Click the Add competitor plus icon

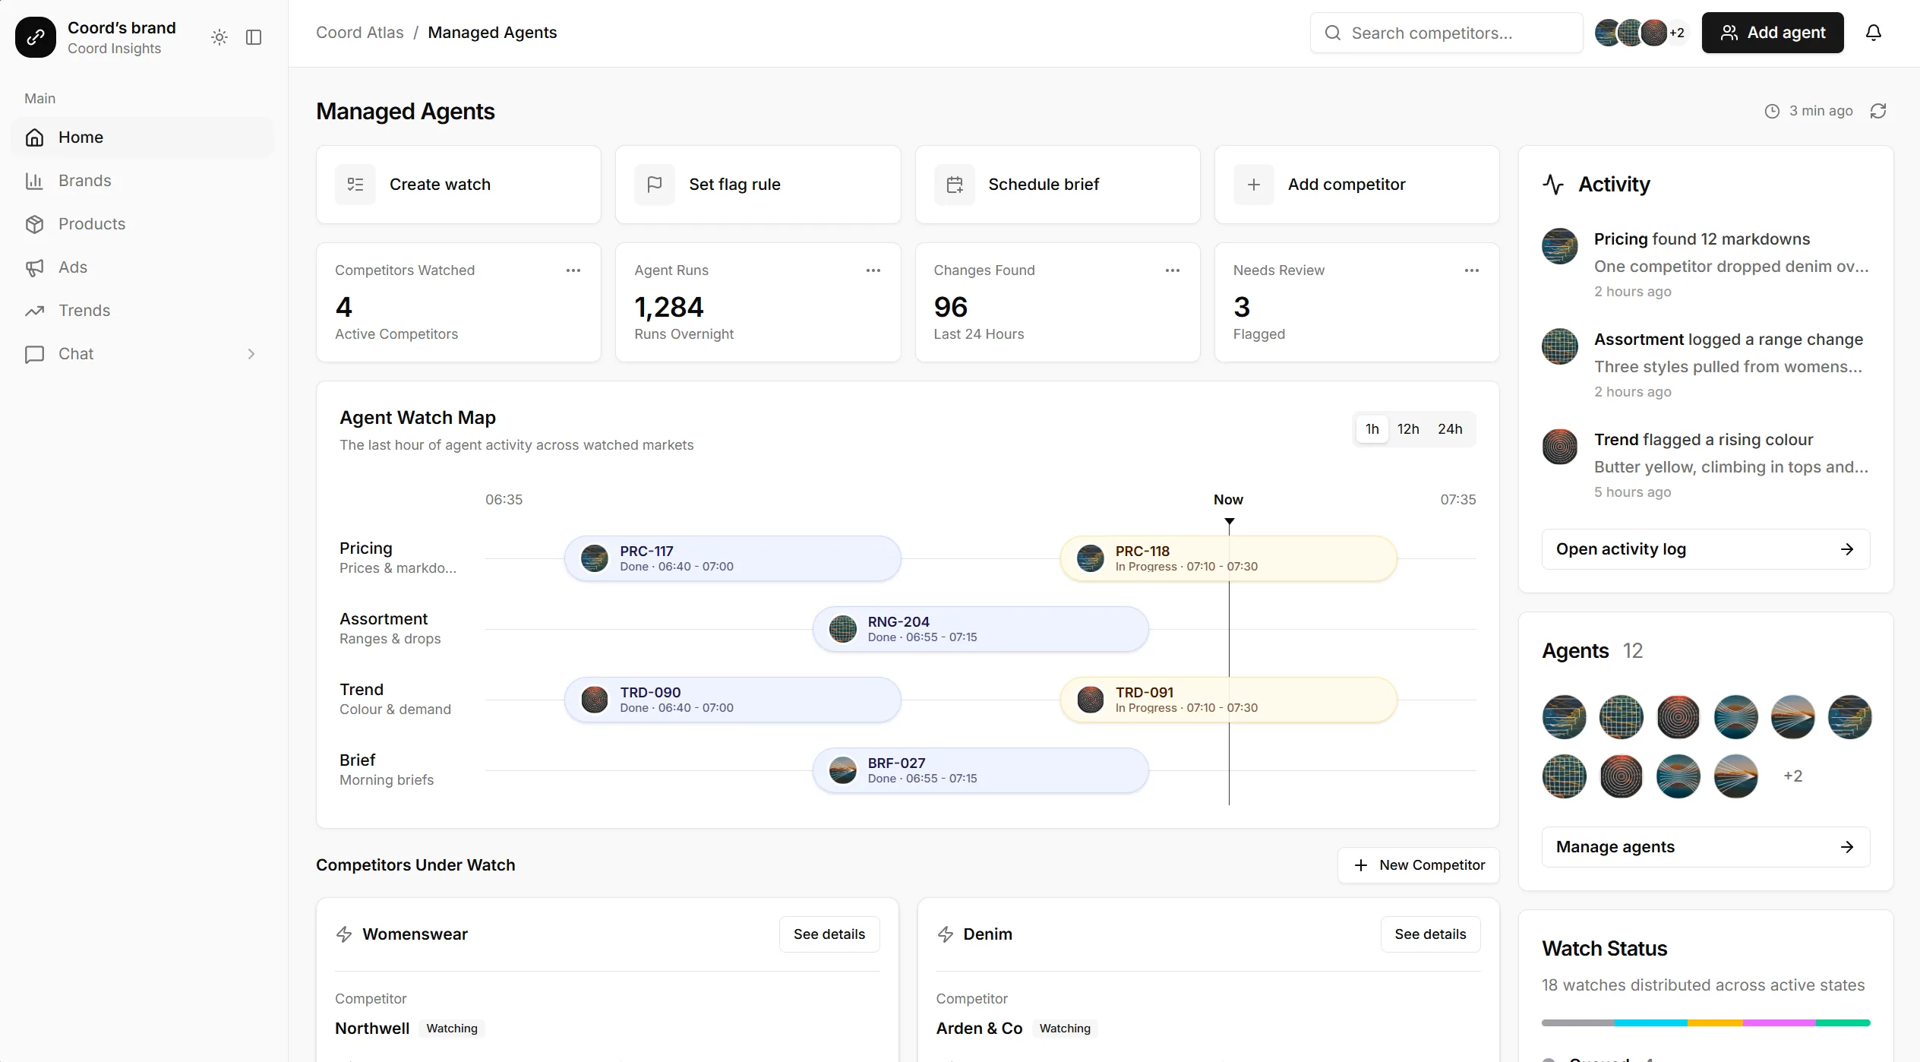[x=1254, y=185]
